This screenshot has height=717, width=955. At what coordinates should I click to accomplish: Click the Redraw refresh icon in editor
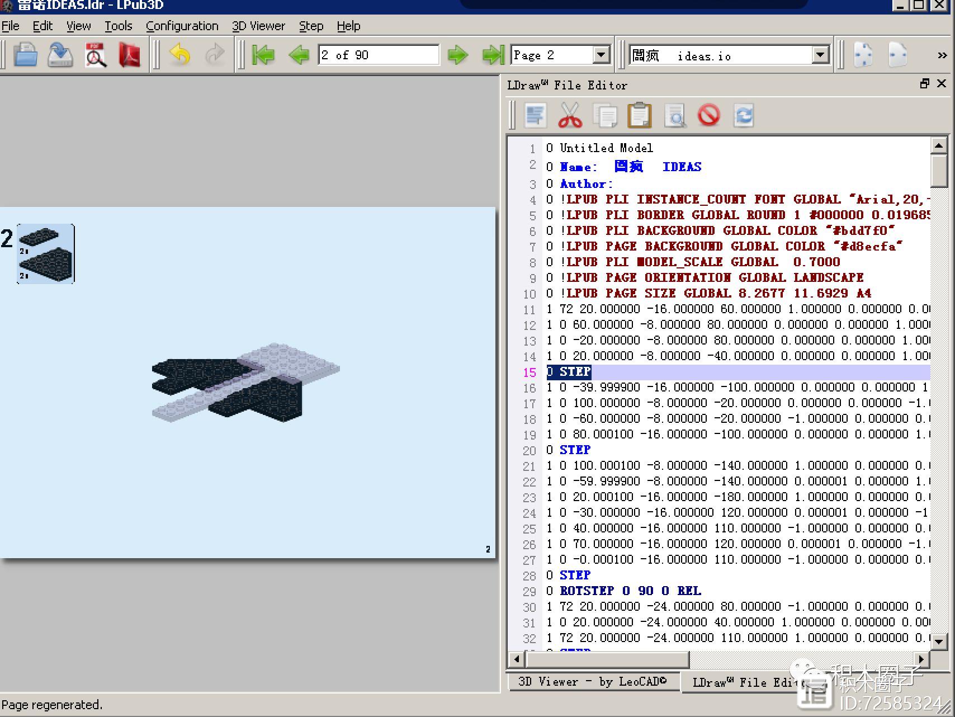(x=743, y=115)
